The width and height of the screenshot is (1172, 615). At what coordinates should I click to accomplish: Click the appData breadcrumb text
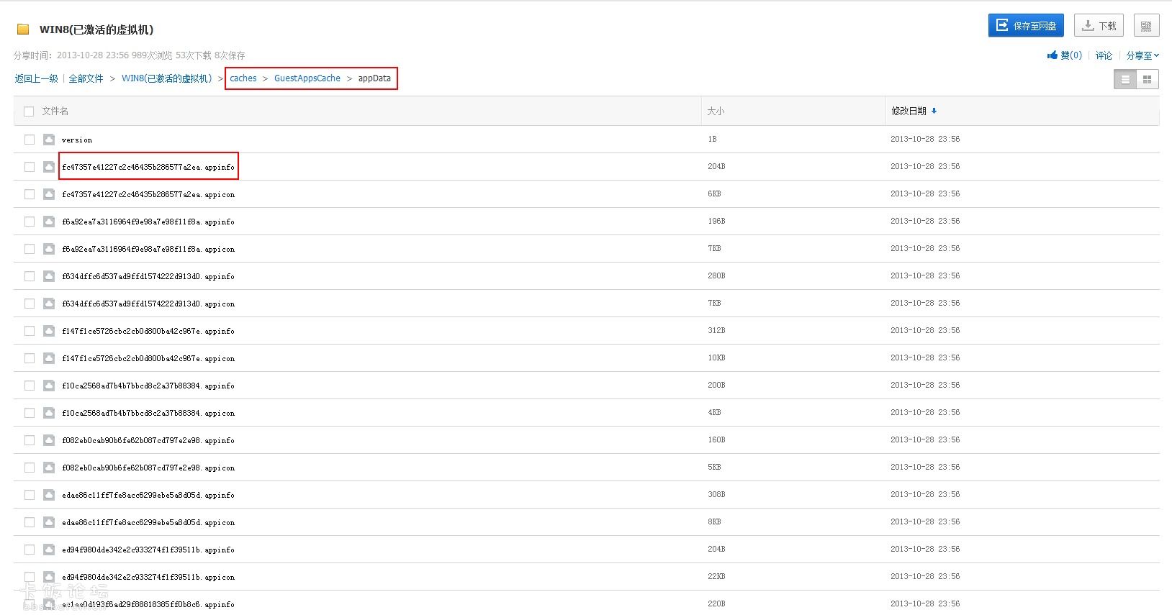[374, 78]
